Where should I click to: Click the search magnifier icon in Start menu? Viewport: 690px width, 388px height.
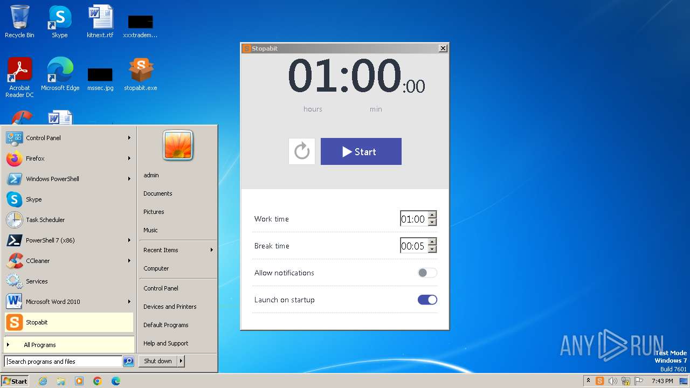pyautogui.click(x=128, y=362)
